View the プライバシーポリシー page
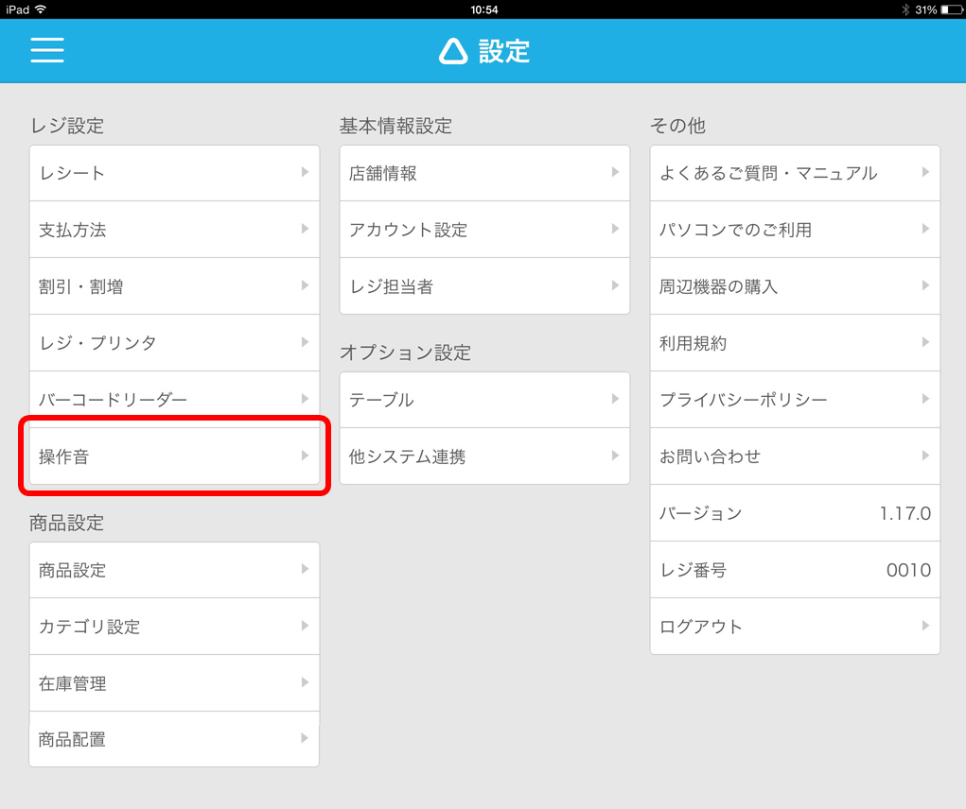 pos(795,400)
